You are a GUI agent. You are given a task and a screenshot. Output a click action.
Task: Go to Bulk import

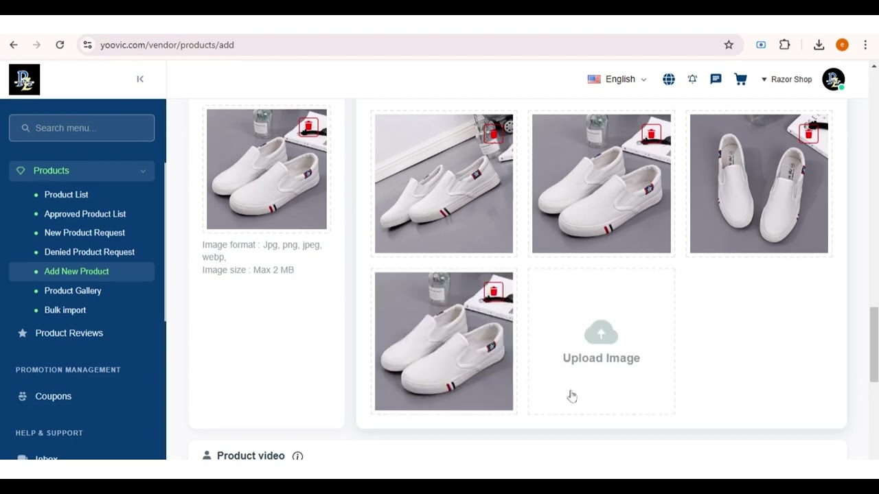point(65,309)
